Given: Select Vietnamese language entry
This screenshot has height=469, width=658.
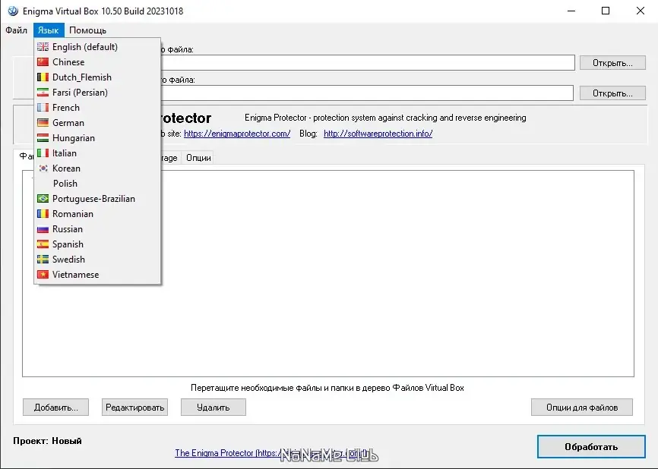Looking at the screenshot, I should (x=97, y=275).
